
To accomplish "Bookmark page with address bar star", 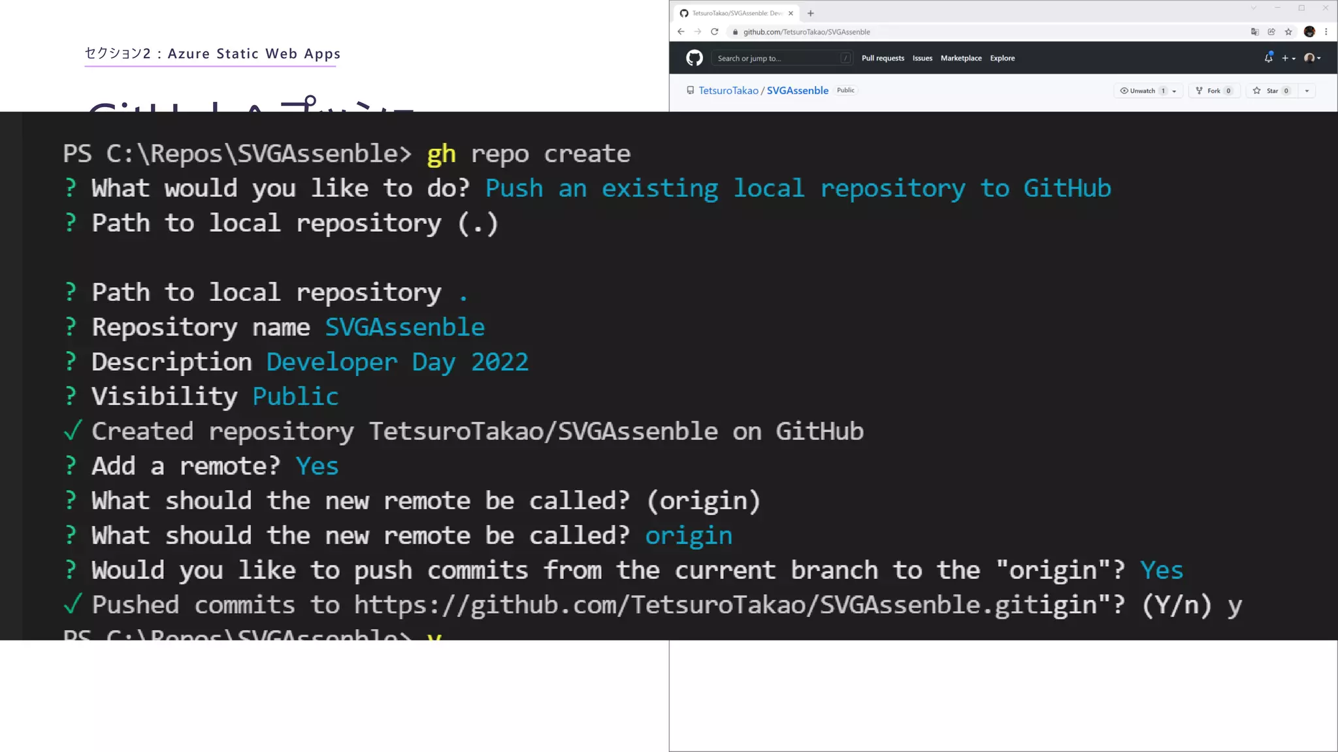I will pos(1288,32).
